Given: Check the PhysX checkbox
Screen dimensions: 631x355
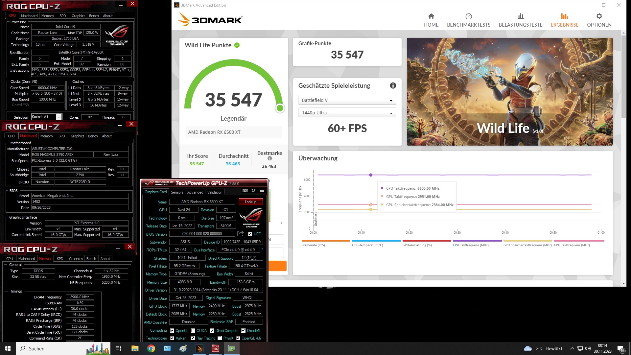Looking at the screenshot, I should 220,338.
